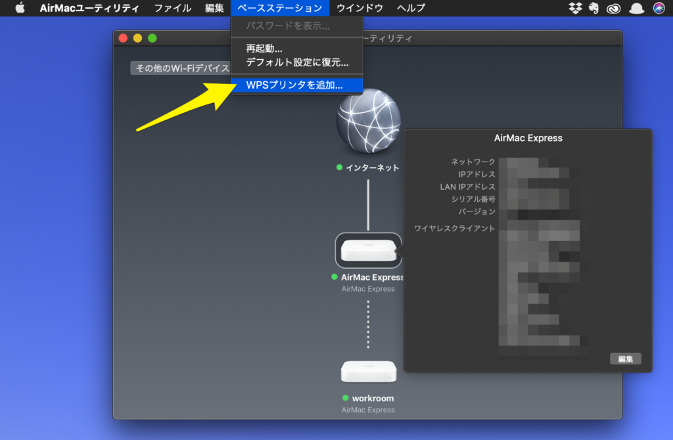Image resolution: width=673 pixels, height=440 pixels.
Task: Click the IPアドレス label above LAN IPアドレス
Action: click(x=477, y=174)
